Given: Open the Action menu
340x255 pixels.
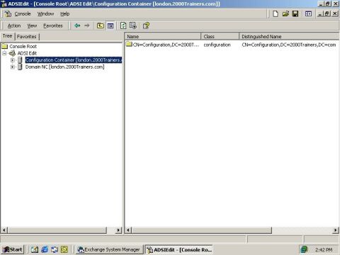Looking at the screenshot, I should point(14,25).
